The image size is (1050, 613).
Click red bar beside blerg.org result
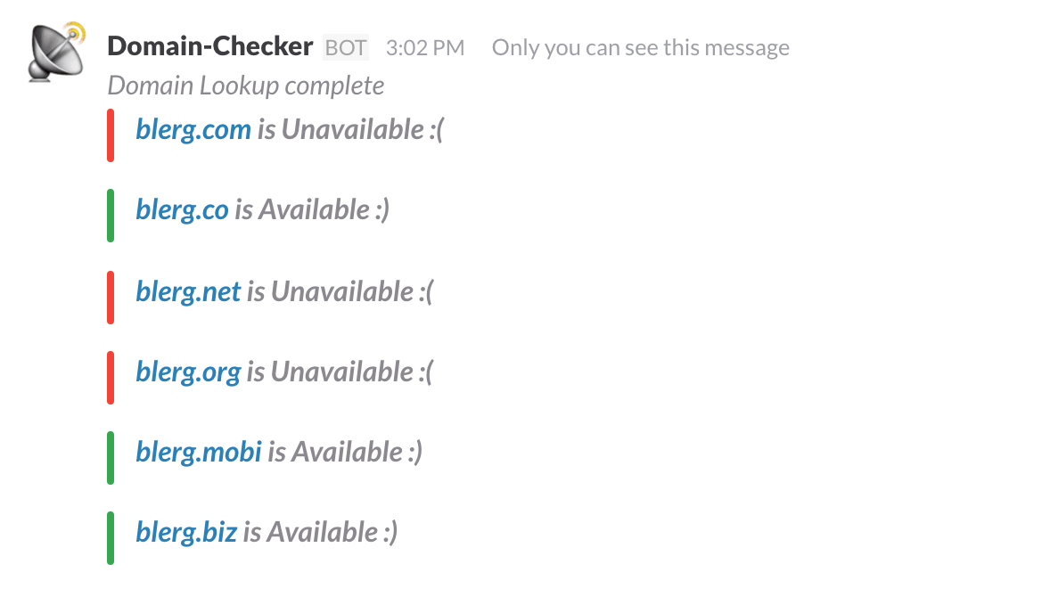(x=111, y=378)
